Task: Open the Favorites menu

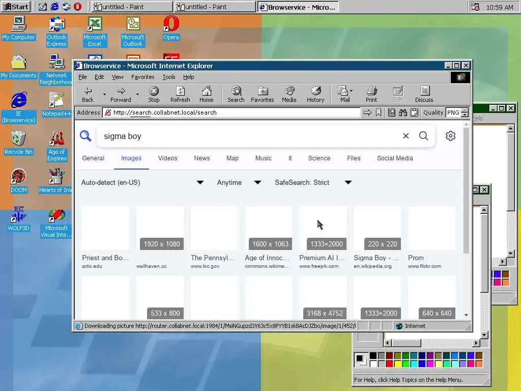Action: click(142, 77)
